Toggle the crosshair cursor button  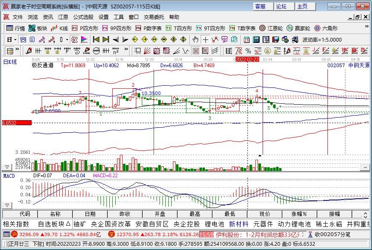pos(205,39)
